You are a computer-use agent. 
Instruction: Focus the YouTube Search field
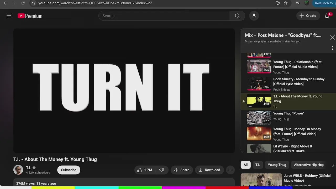164,16
